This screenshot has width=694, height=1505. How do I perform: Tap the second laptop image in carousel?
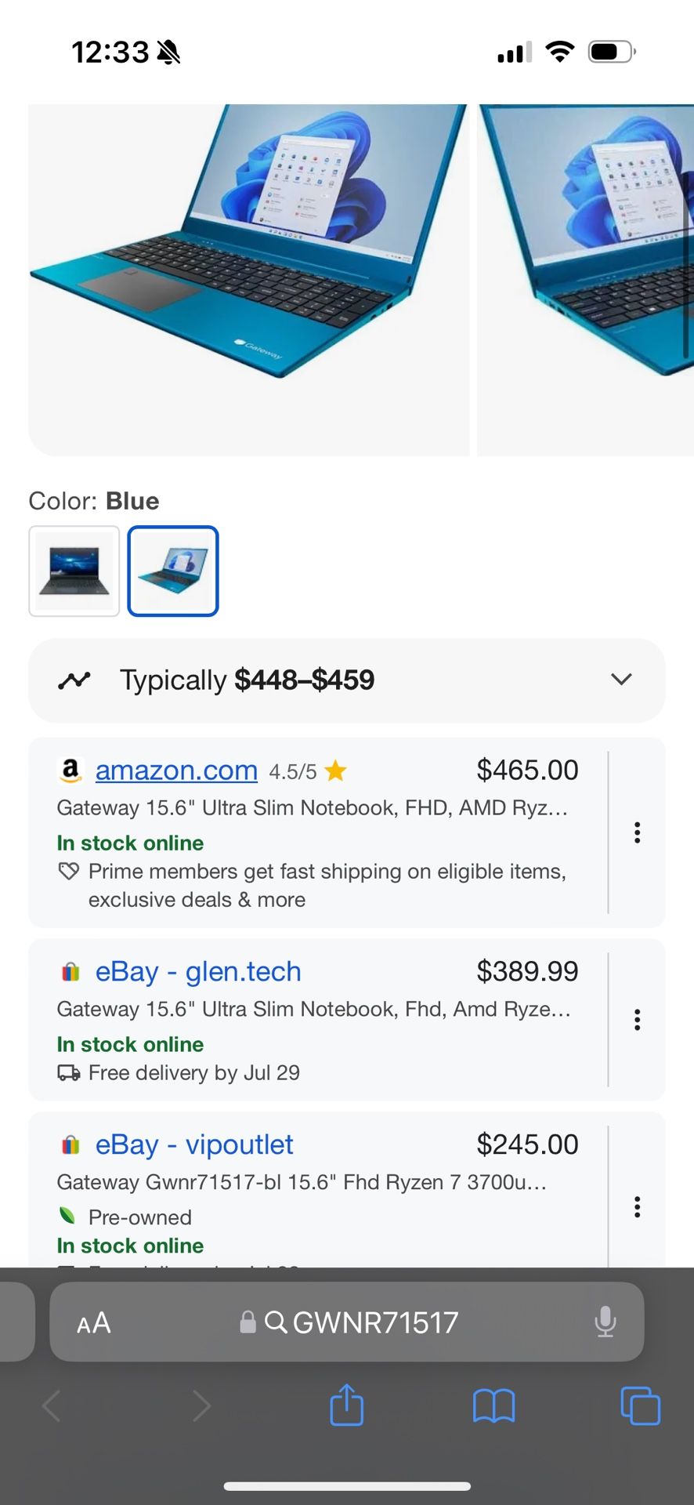coord(586,279)
